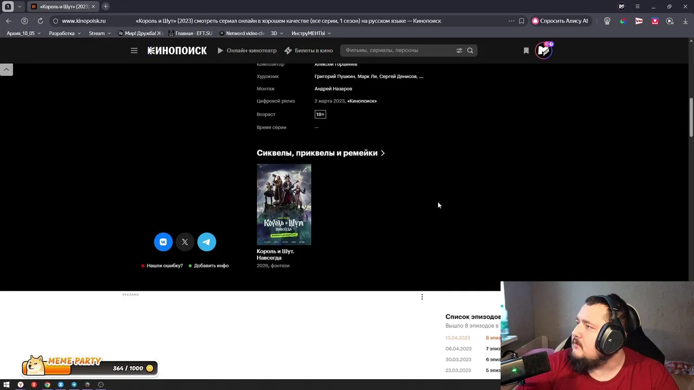Click the 18+ age rating badge
The width and height of the screenshot is (694, 390).
pyautogui.click(x=320, y=114)
